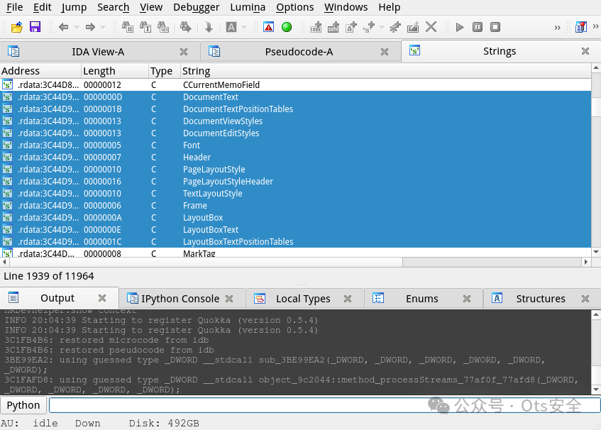Click the binoculars byte-sequence search icon
The width and height of the screenshot is (601, 430).
(163, 27)
